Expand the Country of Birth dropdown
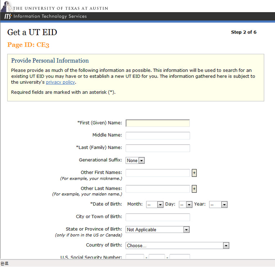Image resolution: width=275 pixels, height=267 pixels. click(177, 246)
